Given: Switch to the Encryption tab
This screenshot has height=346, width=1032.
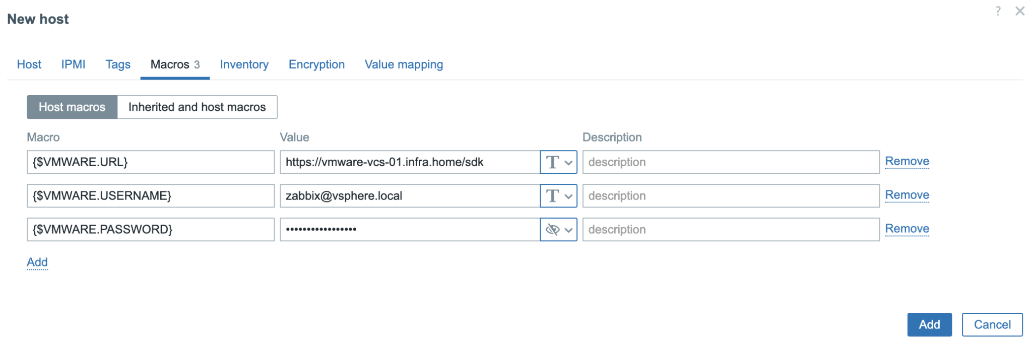Looking at the screenshot, I should tap(316, 64).
